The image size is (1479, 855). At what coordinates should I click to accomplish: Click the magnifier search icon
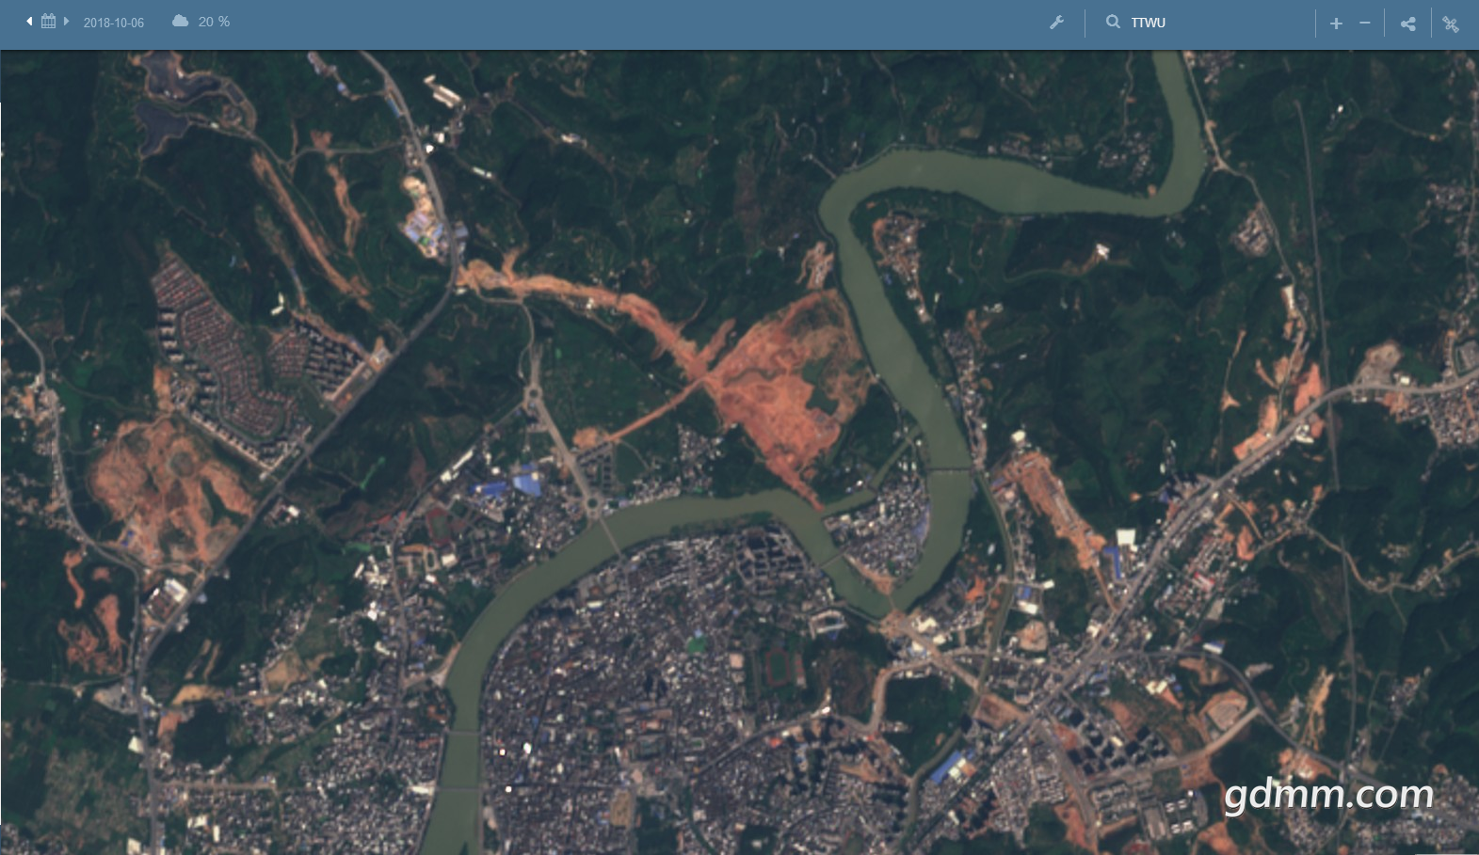[x=1113, y=22]
